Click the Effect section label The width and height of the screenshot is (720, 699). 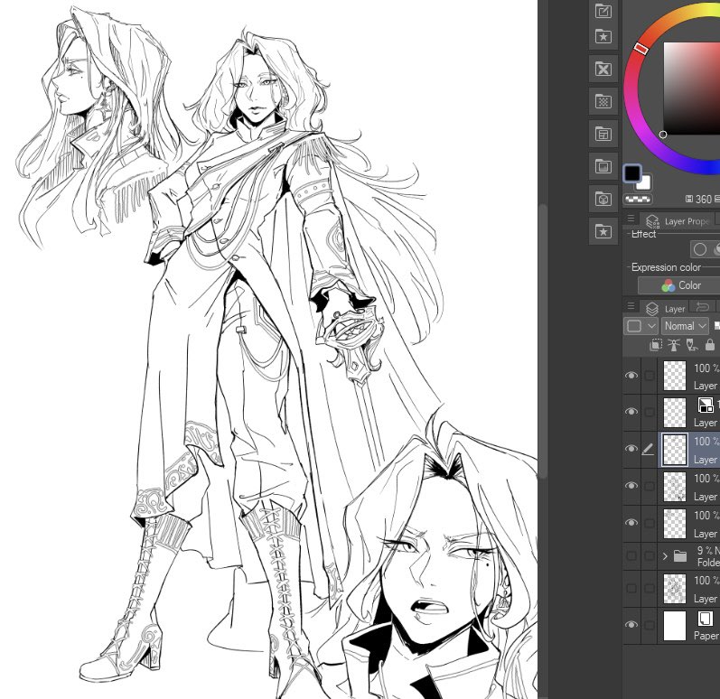[x=643, y=234]
